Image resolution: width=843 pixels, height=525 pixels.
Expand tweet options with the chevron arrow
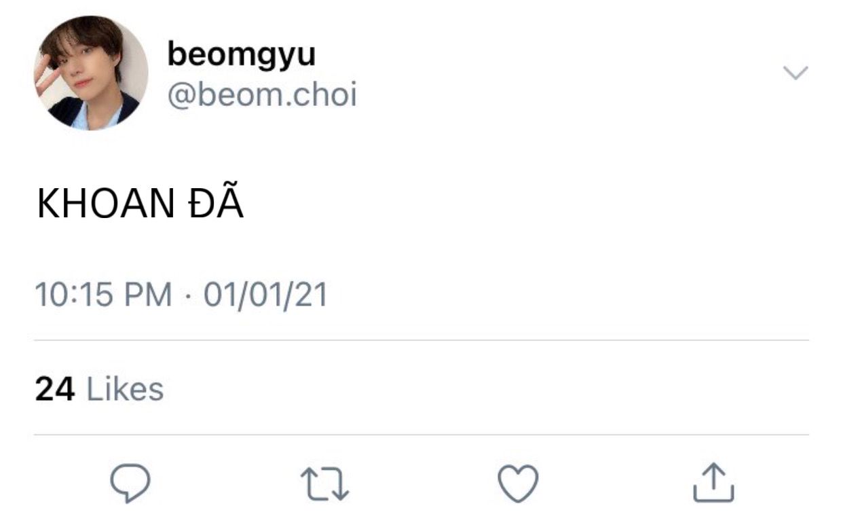tap(795, 73)
